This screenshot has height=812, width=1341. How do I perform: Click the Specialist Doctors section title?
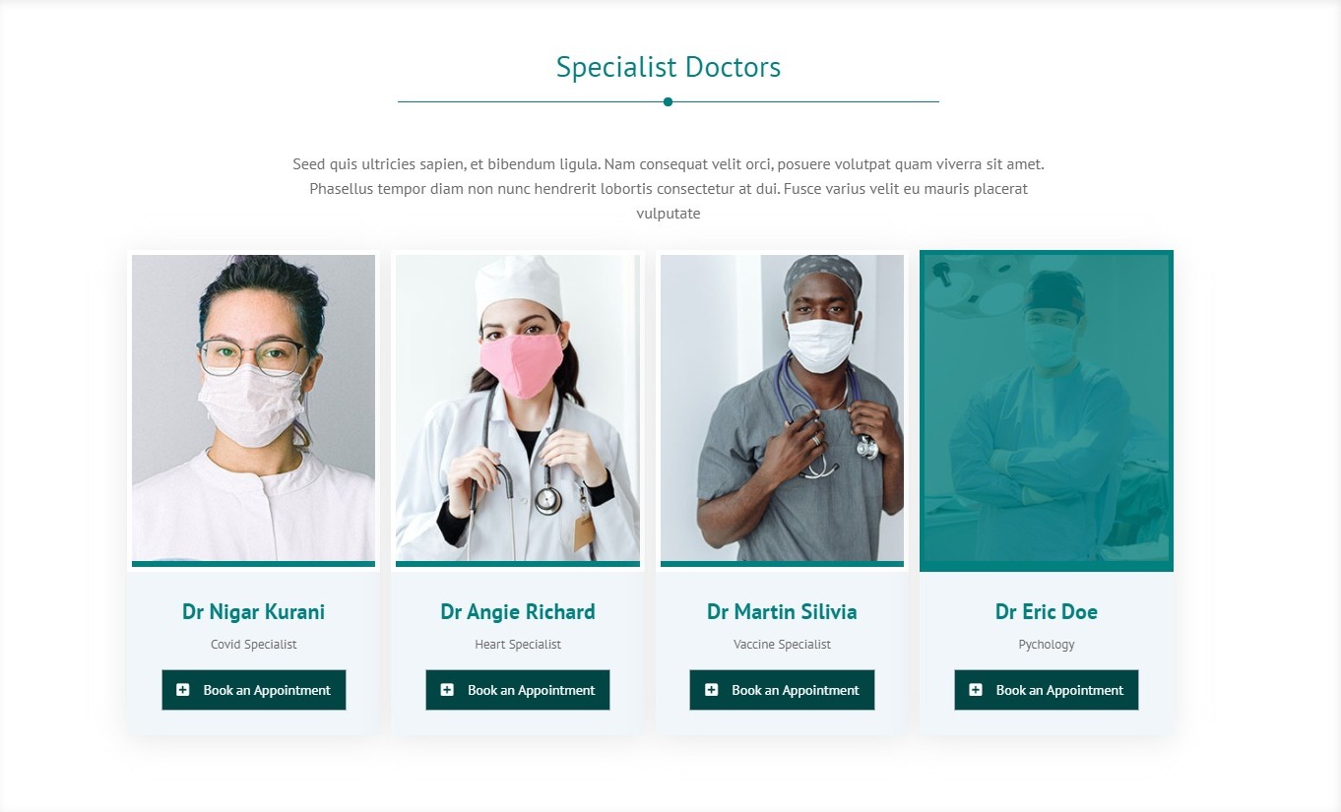(x=669, y=67)
